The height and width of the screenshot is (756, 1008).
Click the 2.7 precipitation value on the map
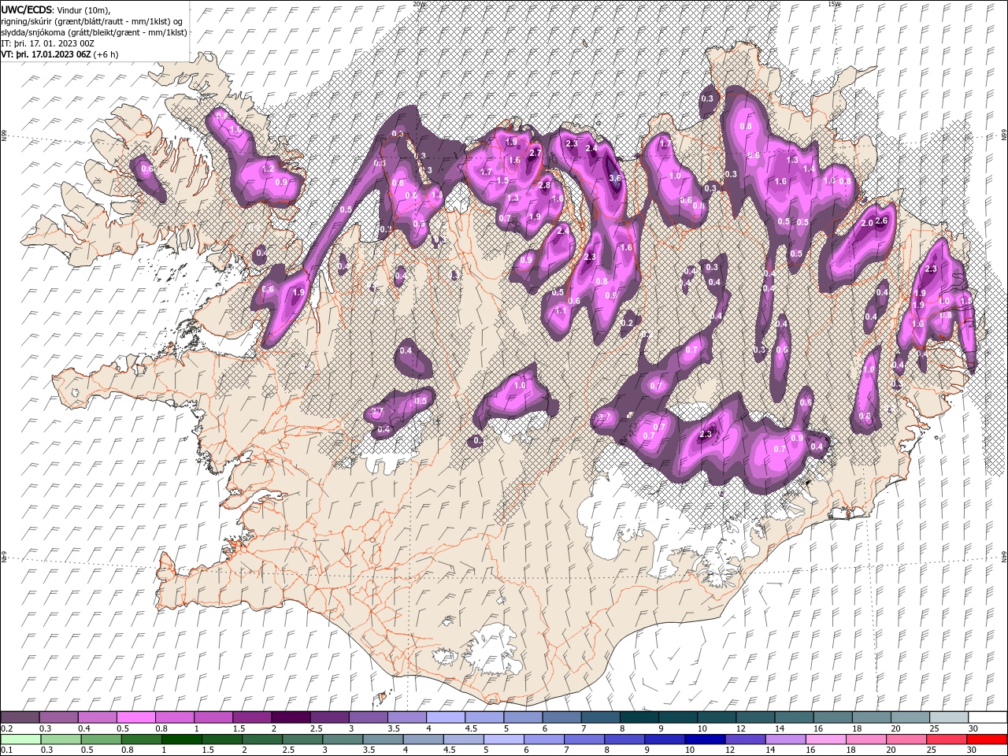pyautogui.click(x=535, y=153)
